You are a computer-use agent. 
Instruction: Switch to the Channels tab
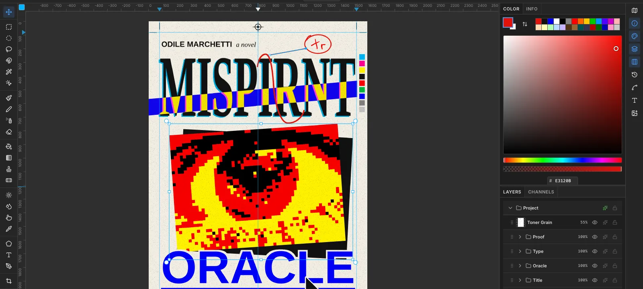point(541,192)
